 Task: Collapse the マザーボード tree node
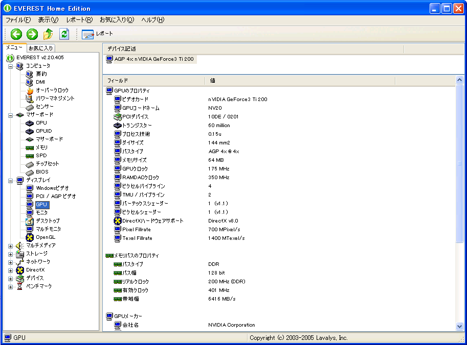pyautogui.click(x=10, y=115)
